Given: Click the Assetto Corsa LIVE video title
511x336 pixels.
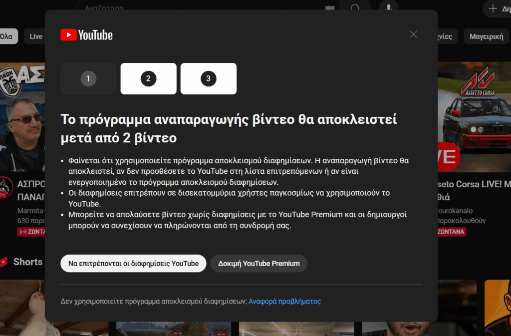Looking at the screenshot, I should (x=474, y=190).
